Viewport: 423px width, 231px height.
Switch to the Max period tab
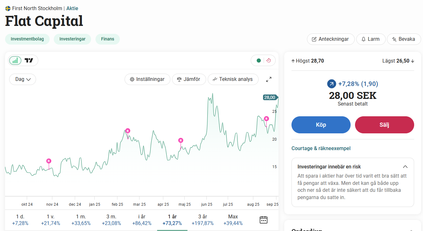click(233, 220)
